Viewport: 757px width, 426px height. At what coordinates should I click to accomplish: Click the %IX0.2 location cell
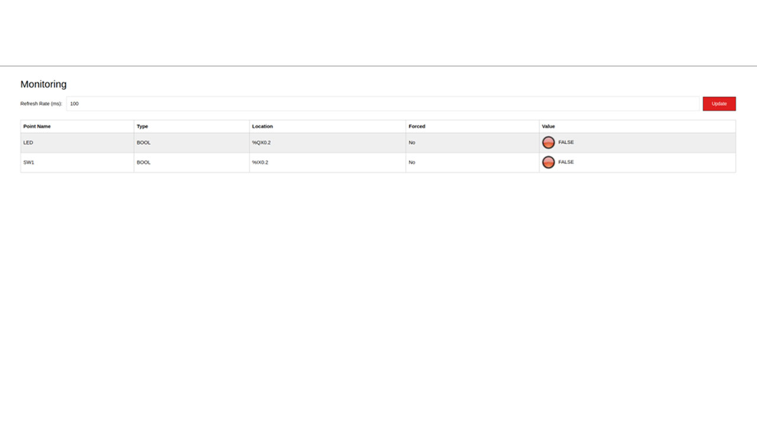[x=260, y=162]
